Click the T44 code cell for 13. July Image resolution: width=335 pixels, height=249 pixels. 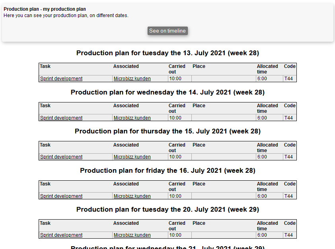[288, 79]
